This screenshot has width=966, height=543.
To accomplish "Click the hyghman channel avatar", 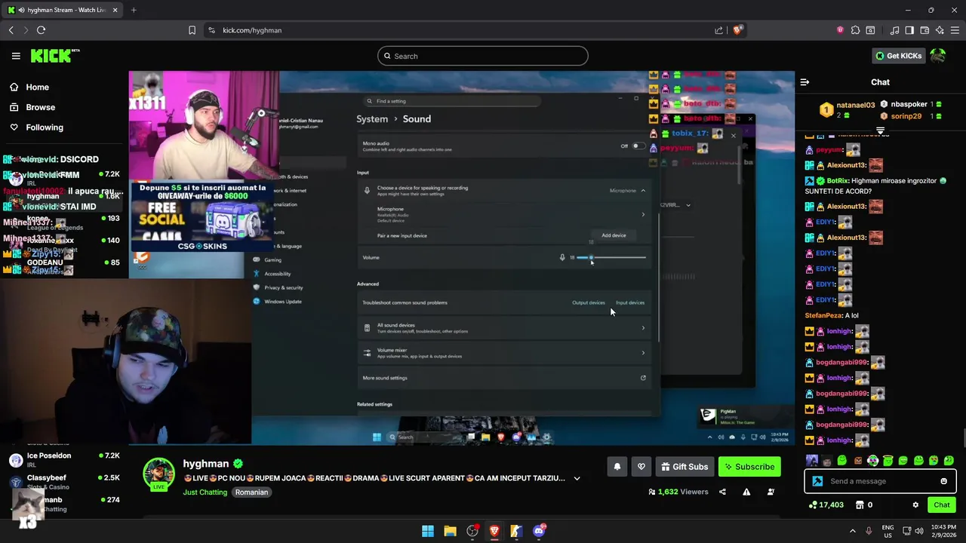I will [159, 474].
